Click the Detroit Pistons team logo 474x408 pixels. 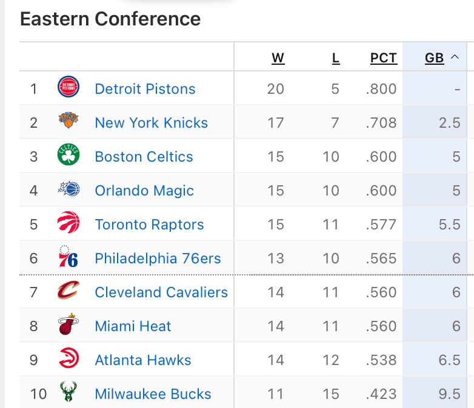coord(68,88)
